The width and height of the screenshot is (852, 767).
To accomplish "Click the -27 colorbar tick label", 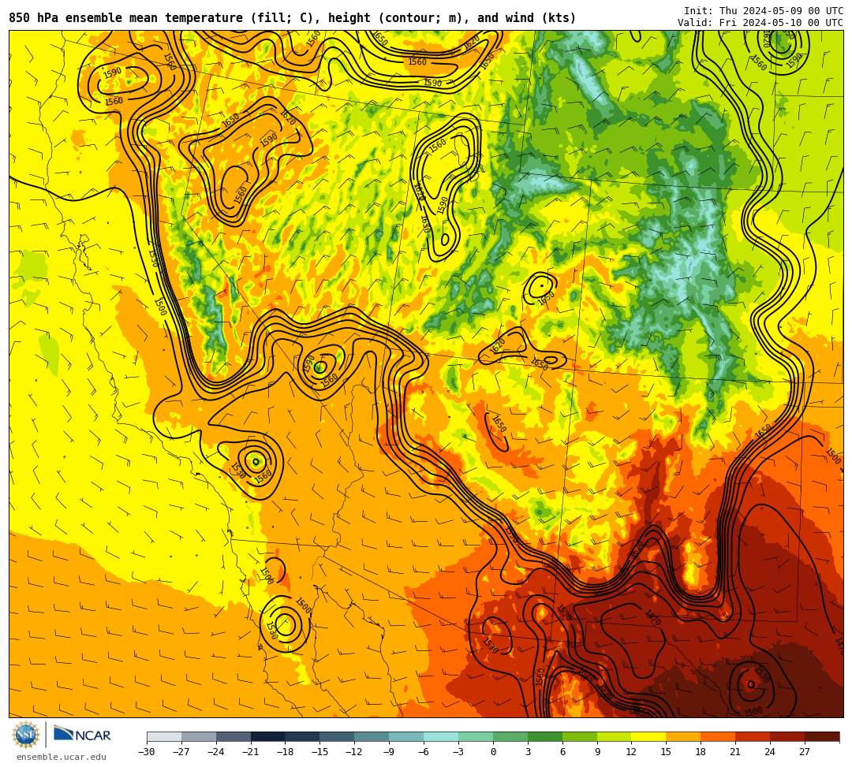I will 181,752.
